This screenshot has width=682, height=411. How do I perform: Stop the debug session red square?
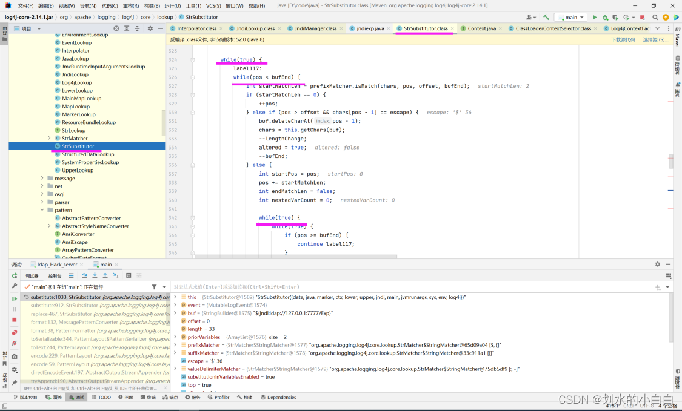coord(15,320)
